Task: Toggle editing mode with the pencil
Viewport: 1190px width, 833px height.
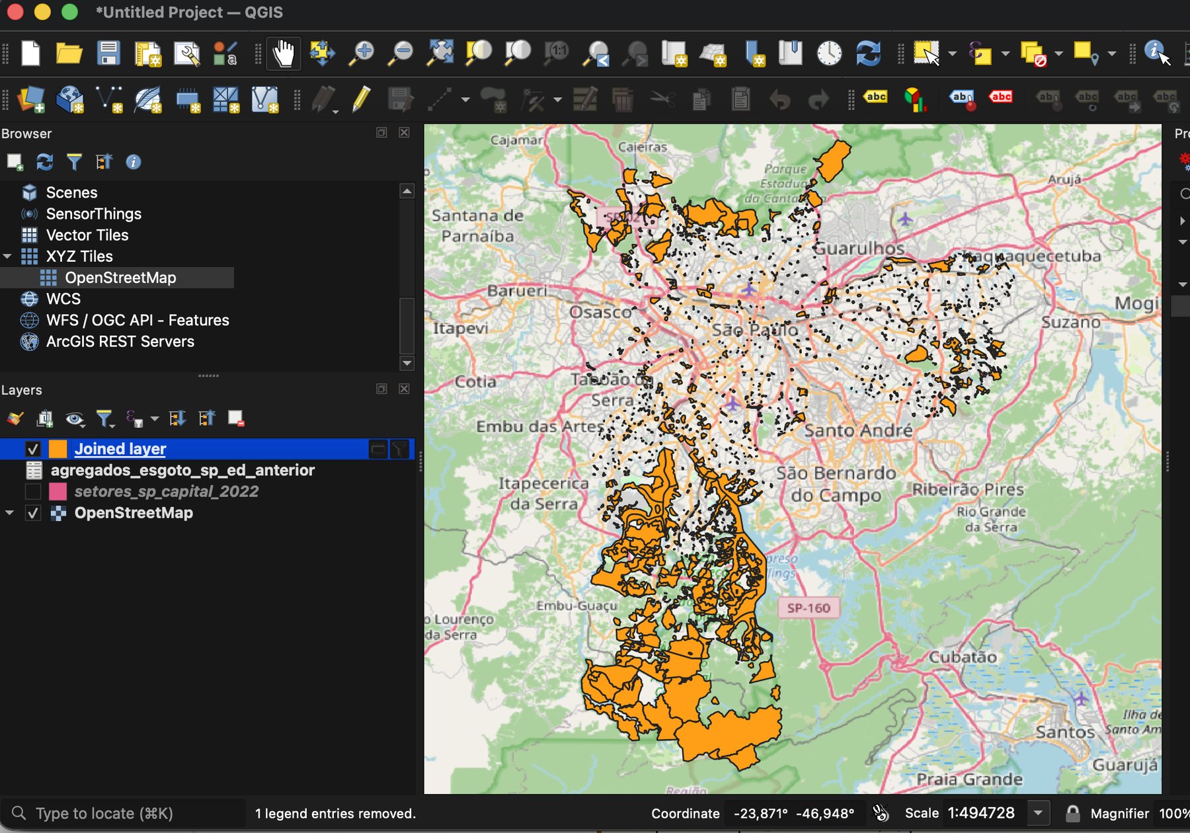Action: [x=361, y=99]
